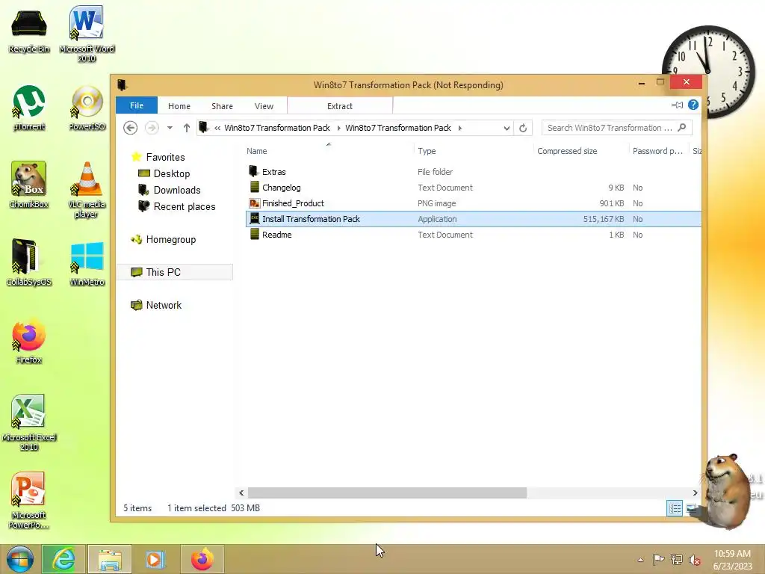765x574 pixels.
Task: Select the WinMetro desktop icon
Action: (x=87, y=264)
